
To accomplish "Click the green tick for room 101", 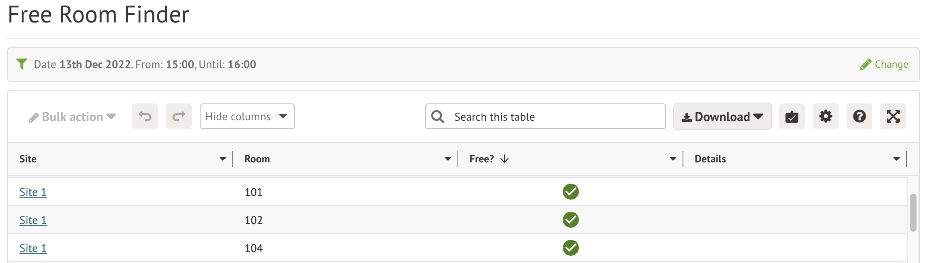I will 570,192.
